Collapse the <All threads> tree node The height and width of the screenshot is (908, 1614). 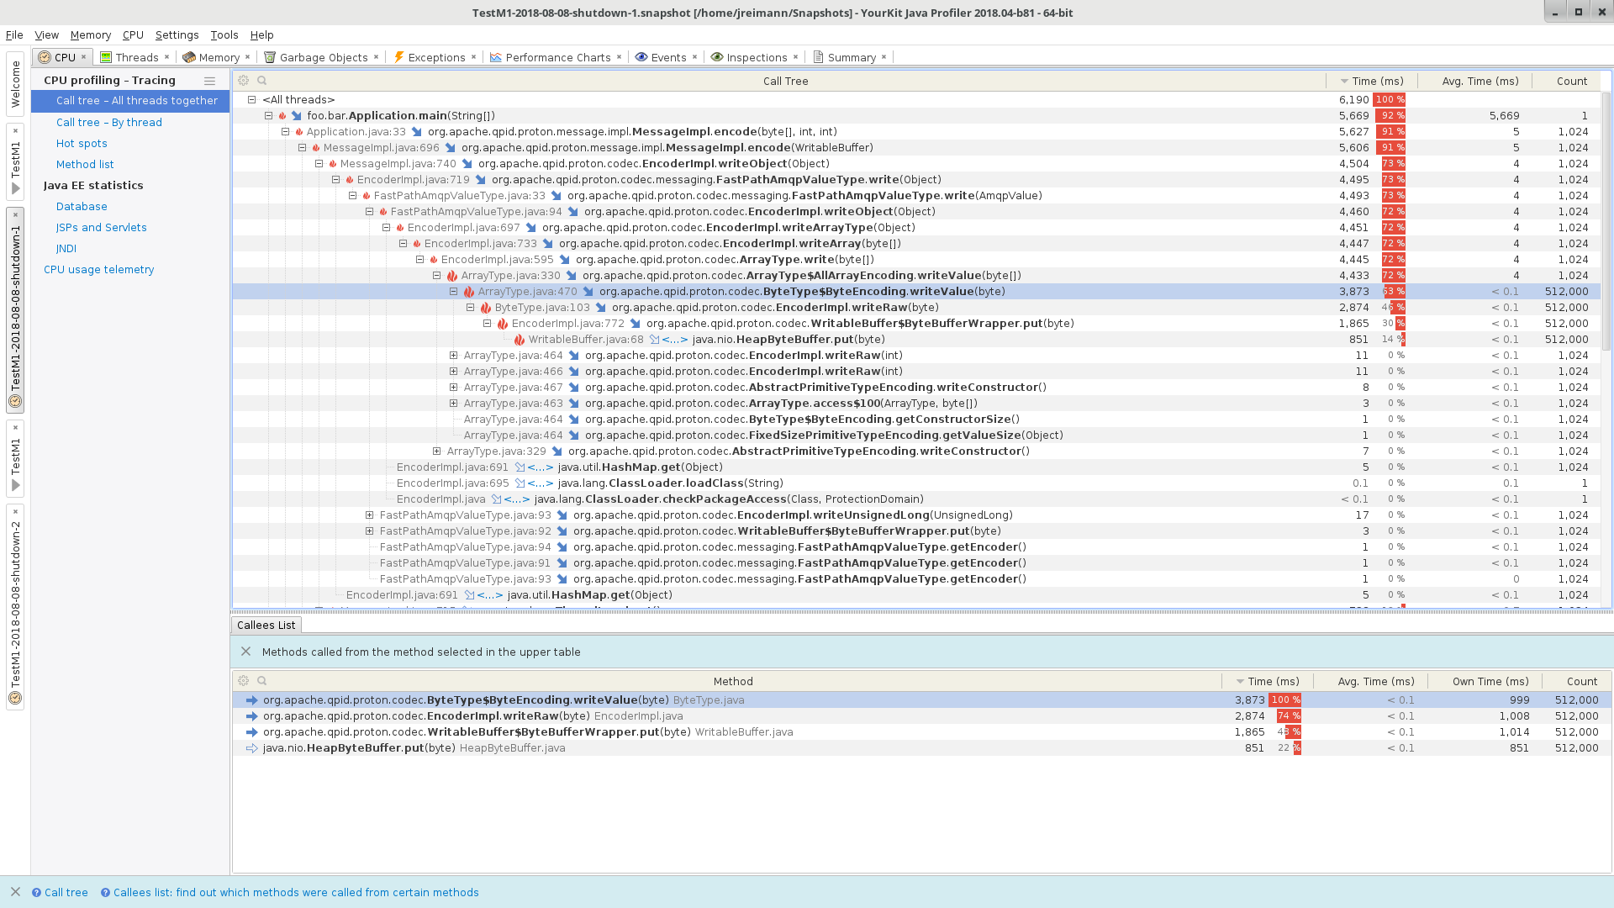point(251,99)
